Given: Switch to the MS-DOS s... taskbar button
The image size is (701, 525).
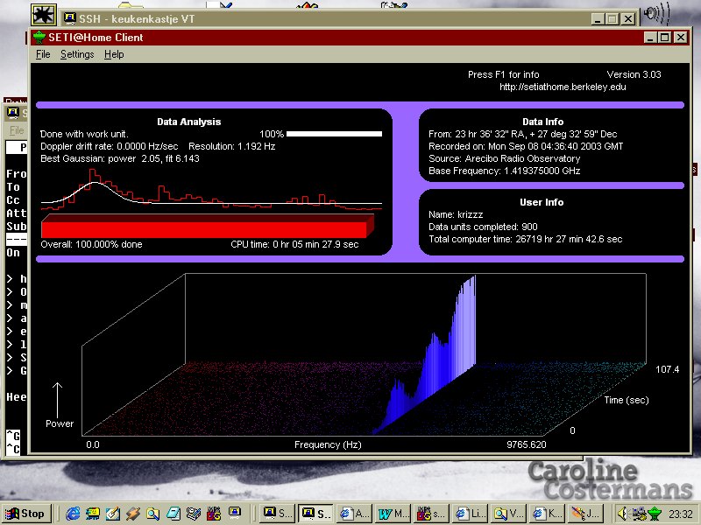Looking at the screenshot, I should 431,514.
